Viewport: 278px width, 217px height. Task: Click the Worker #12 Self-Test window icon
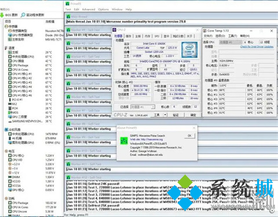(x=68, y=178)
